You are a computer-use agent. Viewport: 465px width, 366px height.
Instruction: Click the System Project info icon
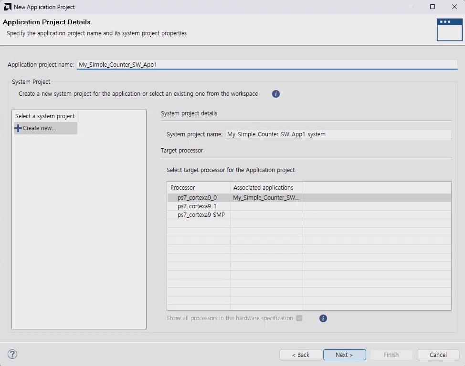(276, 94)
